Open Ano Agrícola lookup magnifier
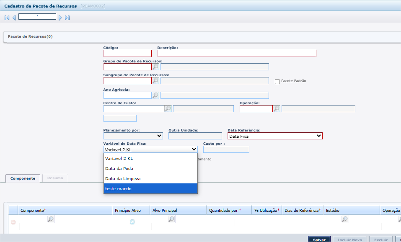The height and width of the screenshot is (242, 401). pyautogui.click(x=155, y=95)
